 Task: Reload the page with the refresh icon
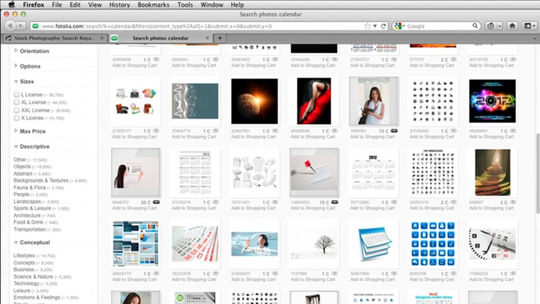(x=384, y=26)
